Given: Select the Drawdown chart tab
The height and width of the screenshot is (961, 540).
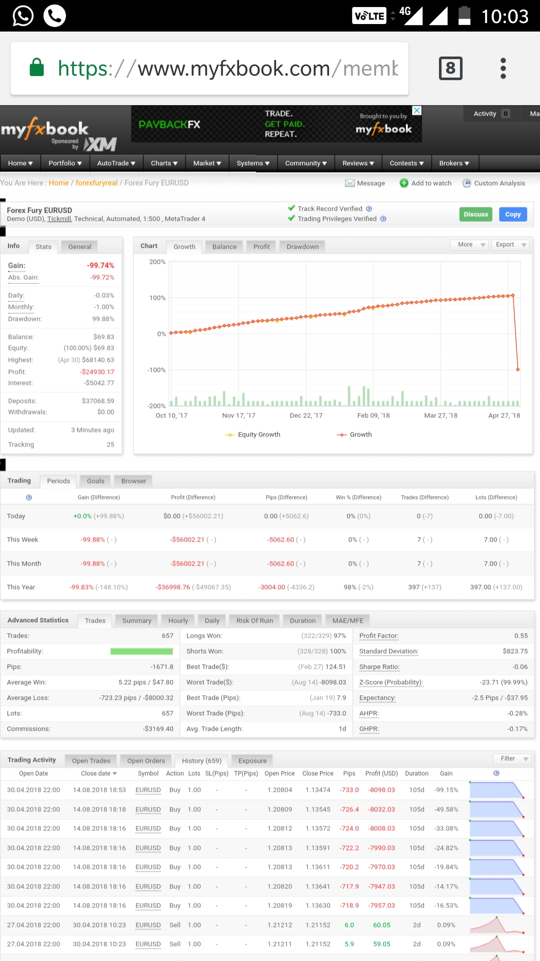Looking at the screenshot, I should 303,247.
